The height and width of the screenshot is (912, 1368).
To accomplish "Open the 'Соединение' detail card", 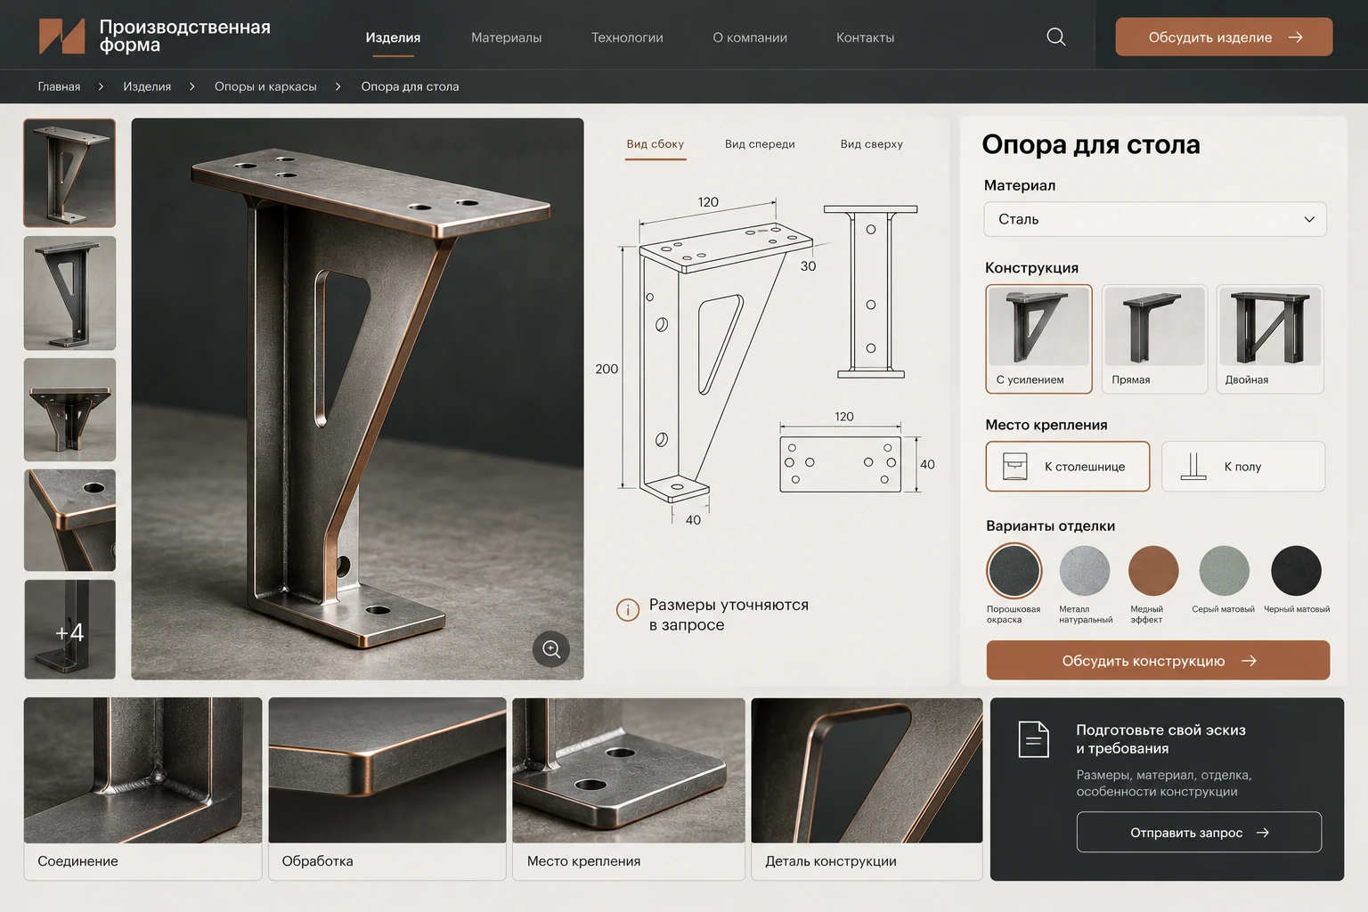I will [x=143, y=789].
